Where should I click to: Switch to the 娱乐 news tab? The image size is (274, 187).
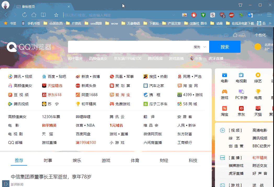77,160
